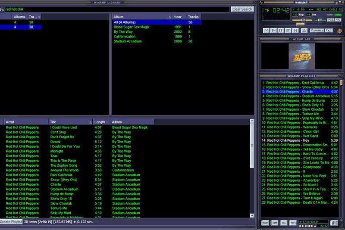345x230 pixels.
Task: Click the Create Playlist button
Action: point(11,222)
